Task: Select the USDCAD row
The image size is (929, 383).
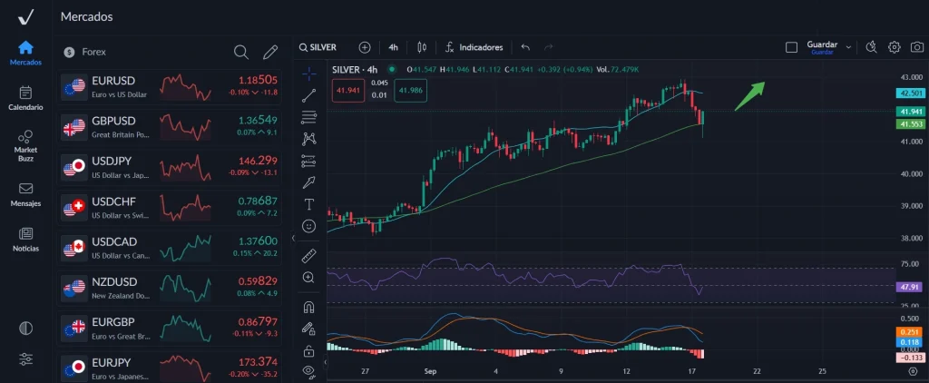Action: tap(169, 247)
